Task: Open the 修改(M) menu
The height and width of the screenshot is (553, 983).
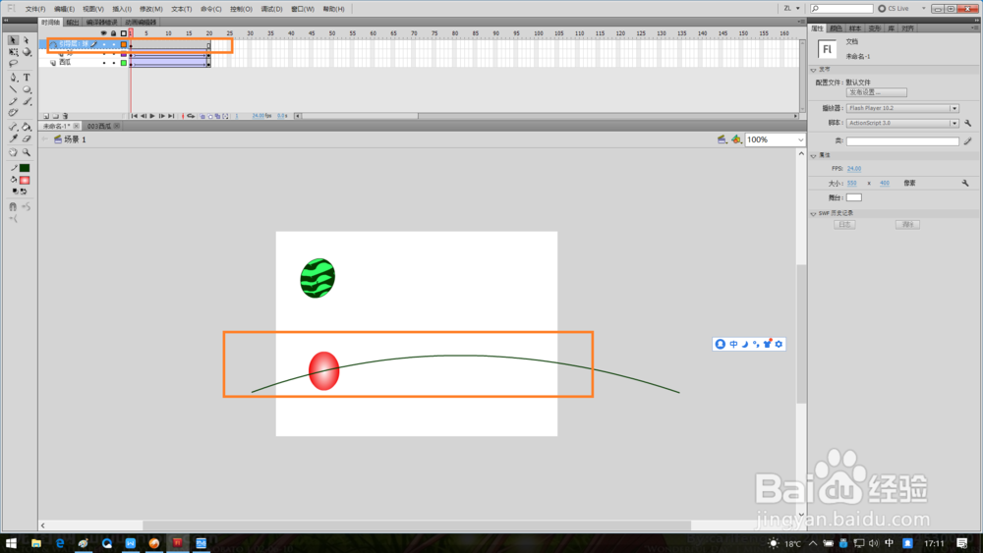Action: click(x=150, y=9)
